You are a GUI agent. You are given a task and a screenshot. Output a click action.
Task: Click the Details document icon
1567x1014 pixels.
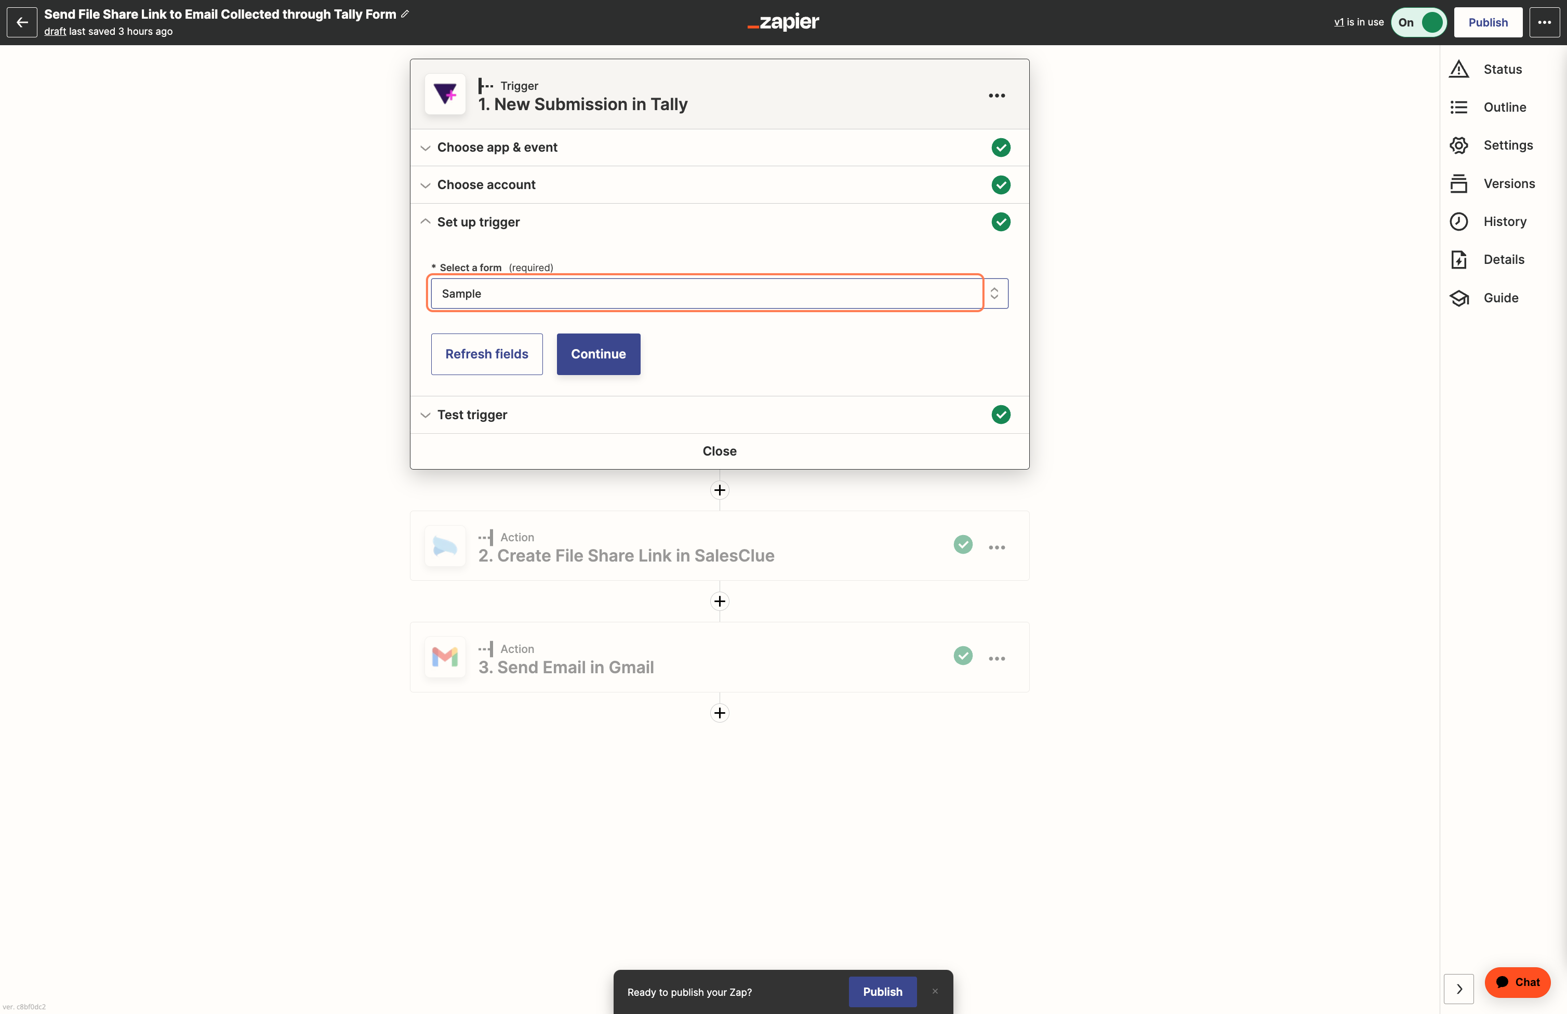(1459, 260)
